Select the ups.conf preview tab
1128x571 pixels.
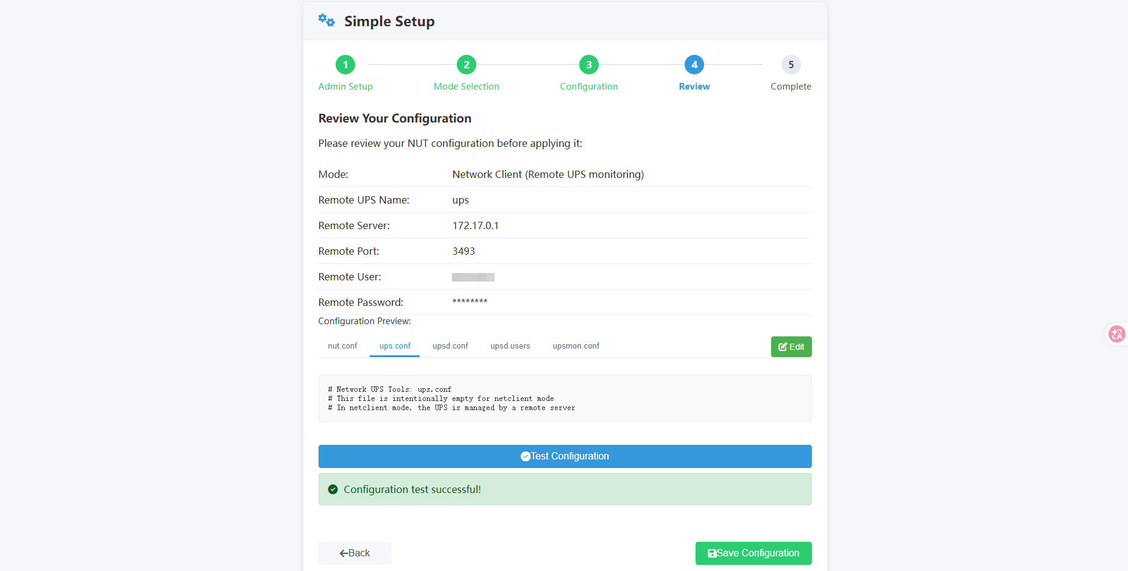(395, 346)
